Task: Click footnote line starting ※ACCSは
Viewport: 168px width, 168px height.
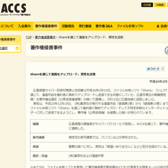Action: click(x=99, y=167)
